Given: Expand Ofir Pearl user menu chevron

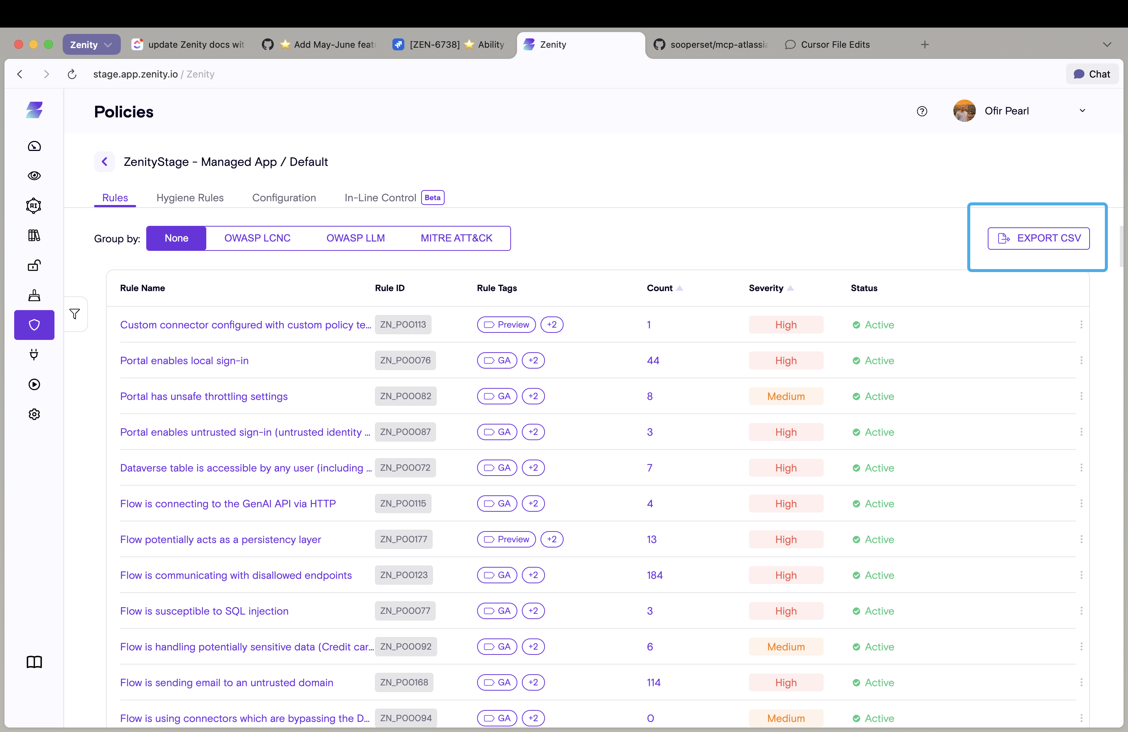Looking at the screenshot, I should click(x=1082, y=111).
